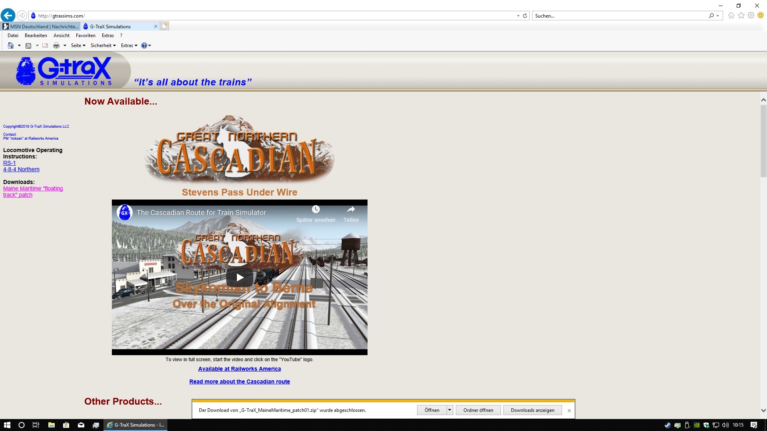
Task: Click the forward navigation arrow
Action: 22,16
